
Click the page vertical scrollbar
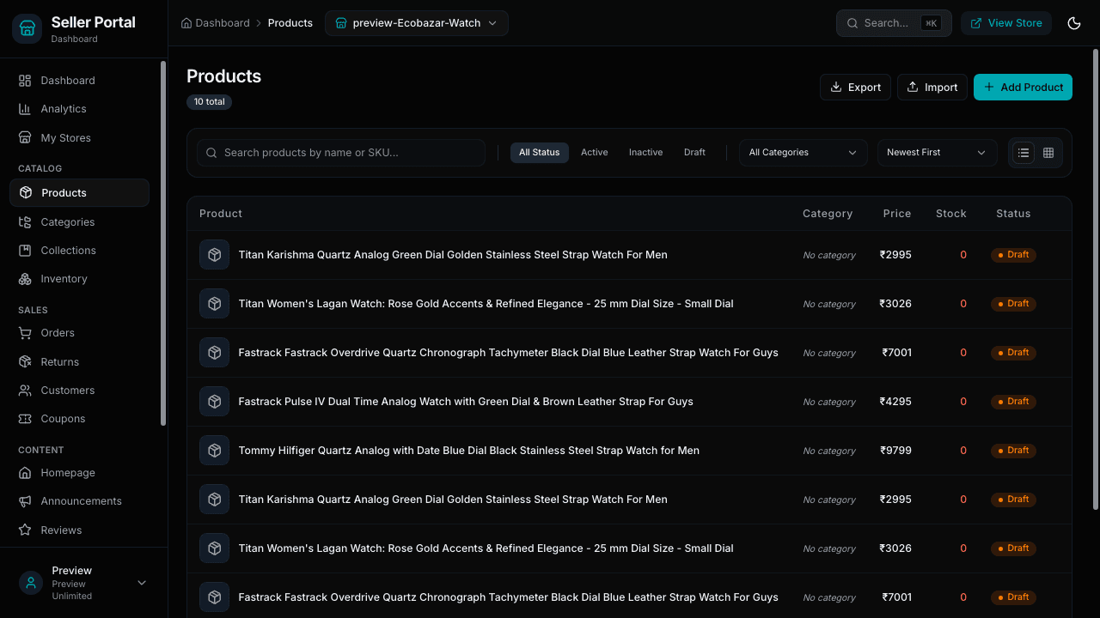pyautogui.click(x=1095, y=279)
